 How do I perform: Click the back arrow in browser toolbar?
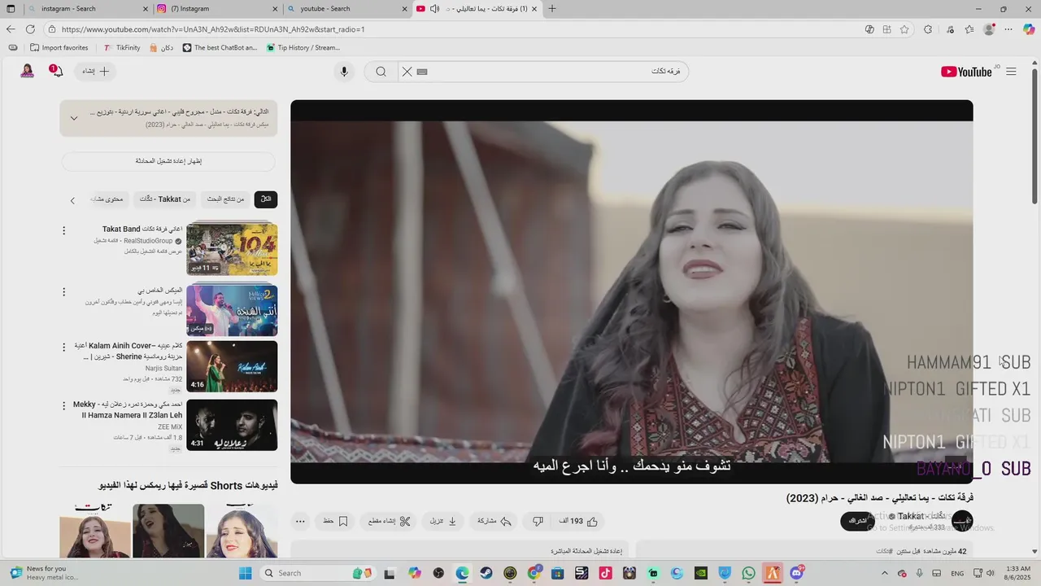tap(11, 29)
